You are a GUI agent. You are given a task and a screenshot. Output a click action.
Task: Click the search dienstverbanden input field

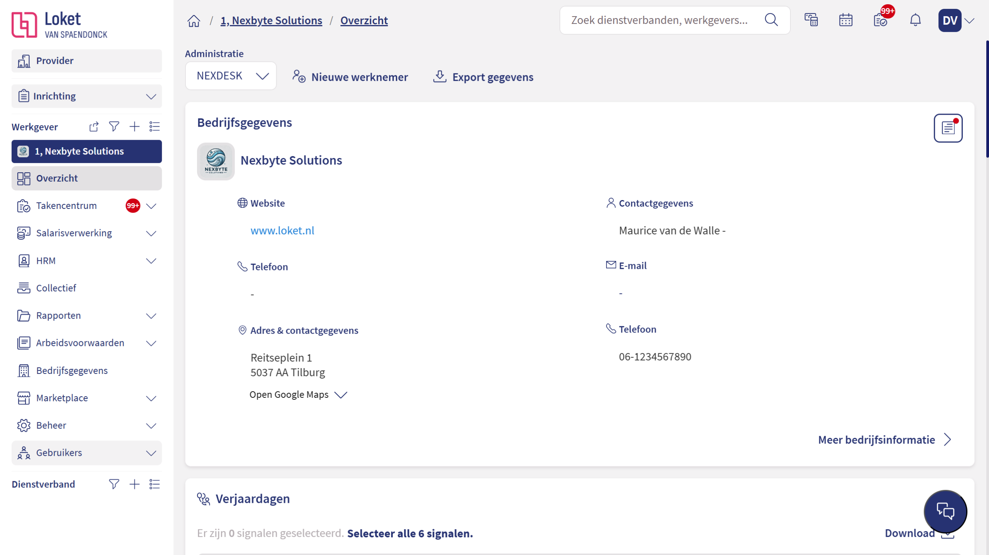pos(659,20)
